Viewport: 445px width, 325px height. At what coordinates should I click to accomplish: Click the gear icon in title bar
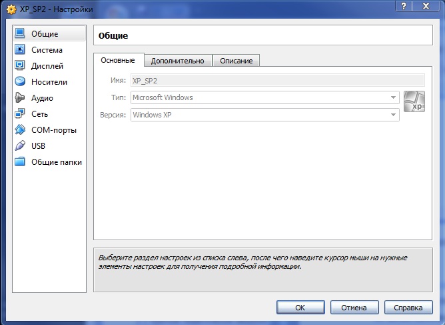coord(11,9)
